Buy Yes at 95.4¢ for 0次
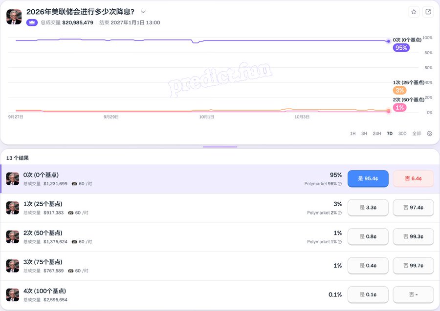This screenshot has width=440, height=311. coord(368,178)
